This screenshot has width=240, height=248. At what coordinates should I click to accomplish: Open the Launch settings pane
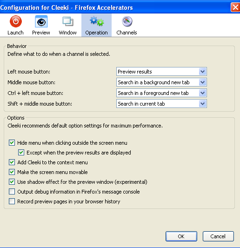[15, 25]
